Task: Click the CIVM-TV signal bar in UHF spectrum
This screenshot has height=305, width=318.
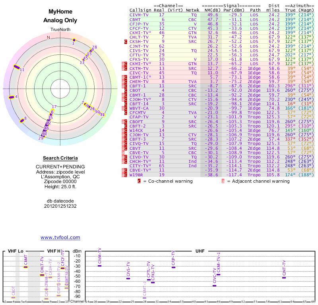Action: pyautogui.click(x=99, y=266)
